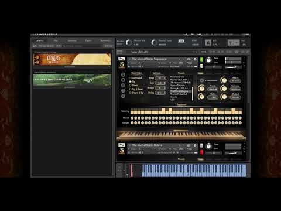Click the compressor Release knob

[224, 89]
